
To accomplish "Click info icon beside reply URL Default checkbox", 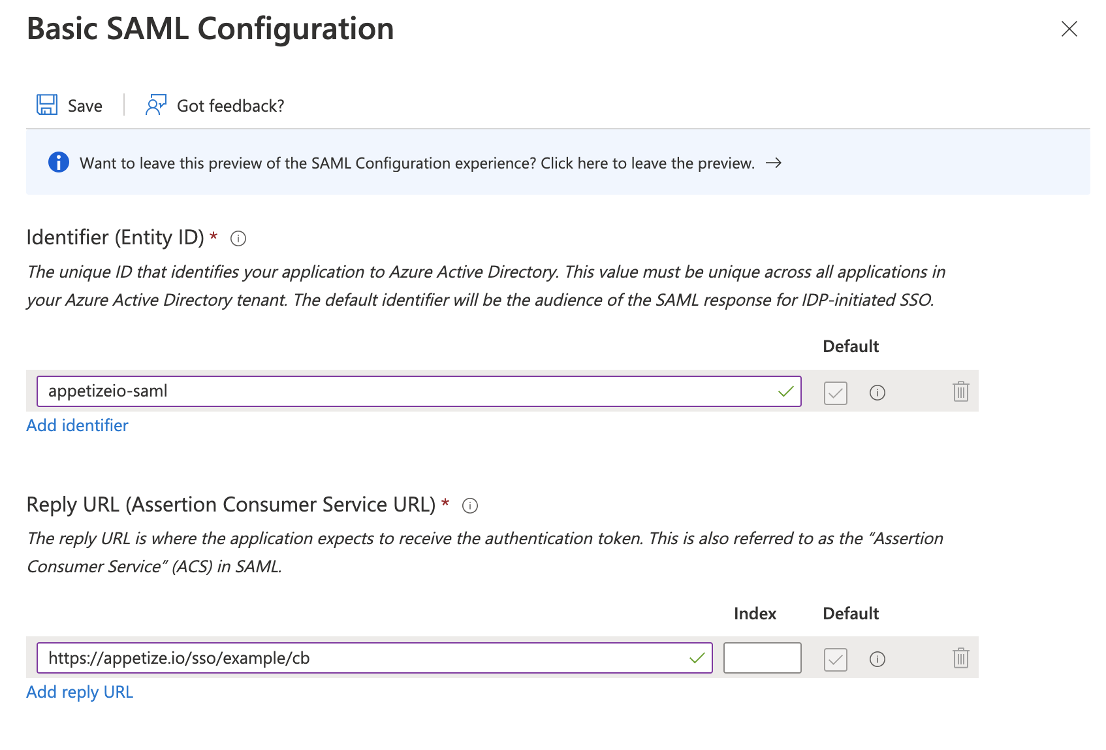I will 877,659.
